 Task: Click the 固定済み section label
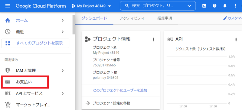tap(11, 60)
